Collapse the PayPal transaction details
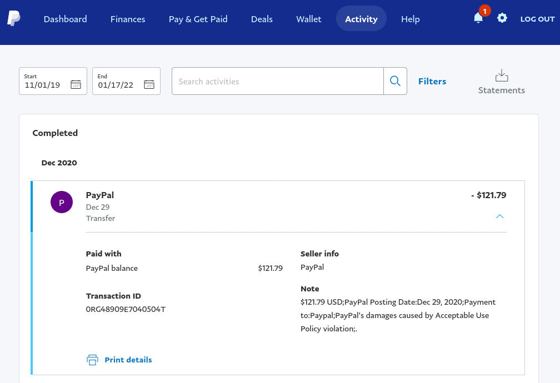560x383 pixels. (499, 216)
